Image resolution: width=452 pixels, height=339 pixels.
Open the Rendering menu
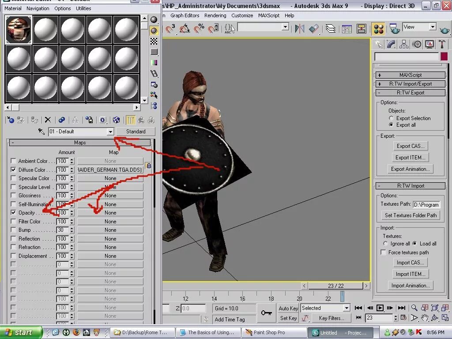point(215,15)
